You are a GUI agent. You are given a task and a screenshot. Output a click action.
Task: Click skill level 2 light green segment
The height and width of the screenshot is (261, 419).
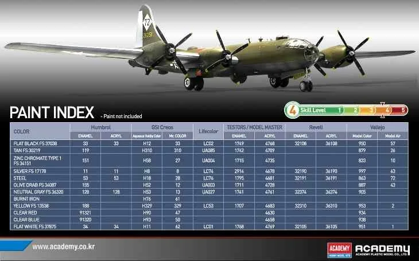point(356,110)
